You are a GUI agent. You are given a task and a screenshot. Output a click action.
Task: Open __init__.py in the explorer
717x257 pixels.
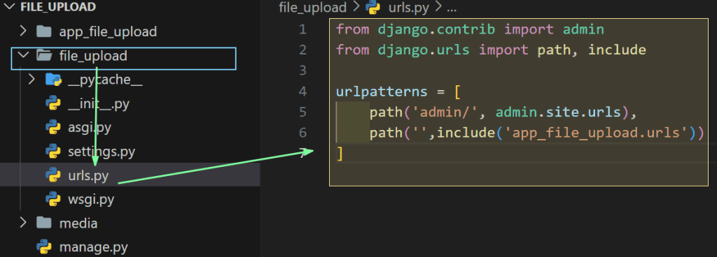(x=98, y=104)
